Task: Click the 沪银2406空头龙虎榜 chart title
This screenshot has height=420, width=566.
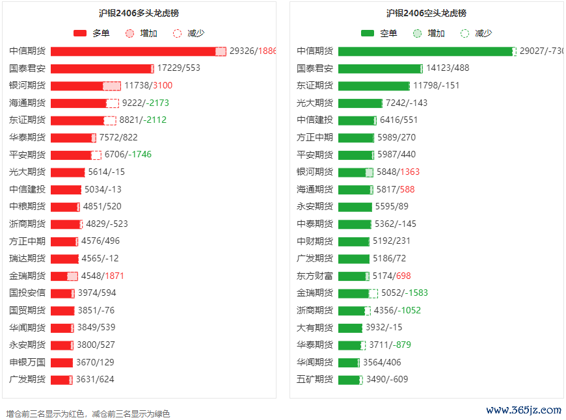Action: (x=426, y=14)
